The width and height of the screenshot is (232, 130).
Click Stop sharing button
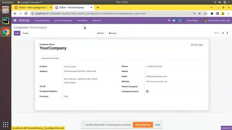click(x=143, y=125)
